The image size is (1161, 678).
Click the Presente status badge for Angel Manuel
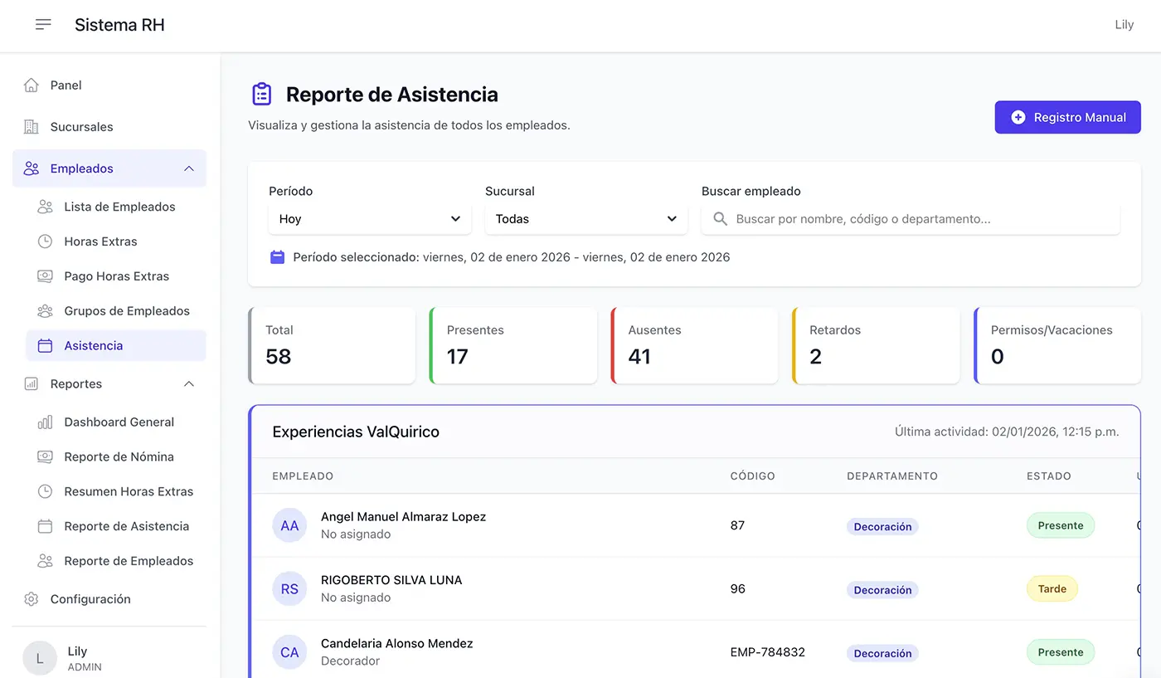[x=1060, y=524]
